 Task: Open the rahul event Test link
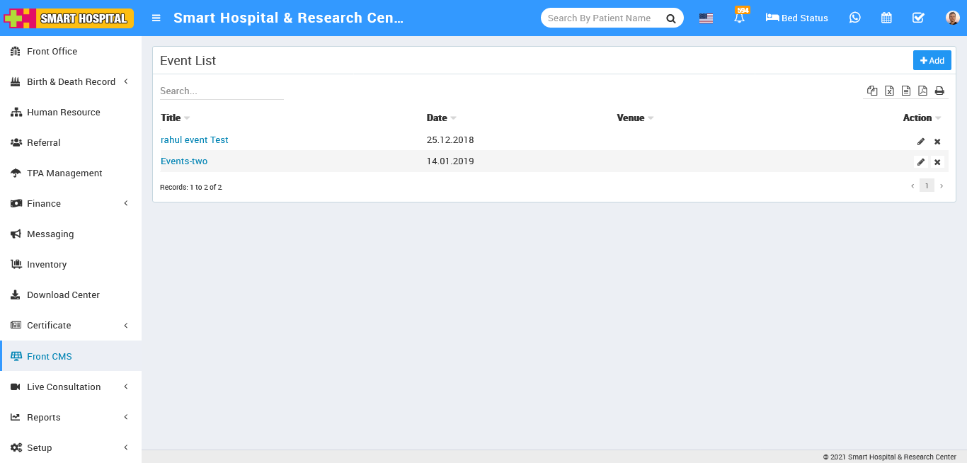tap(195, 140)
